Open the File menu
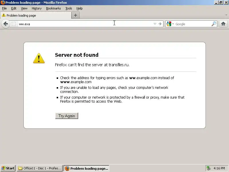229x172 pixels. [4, 8]
